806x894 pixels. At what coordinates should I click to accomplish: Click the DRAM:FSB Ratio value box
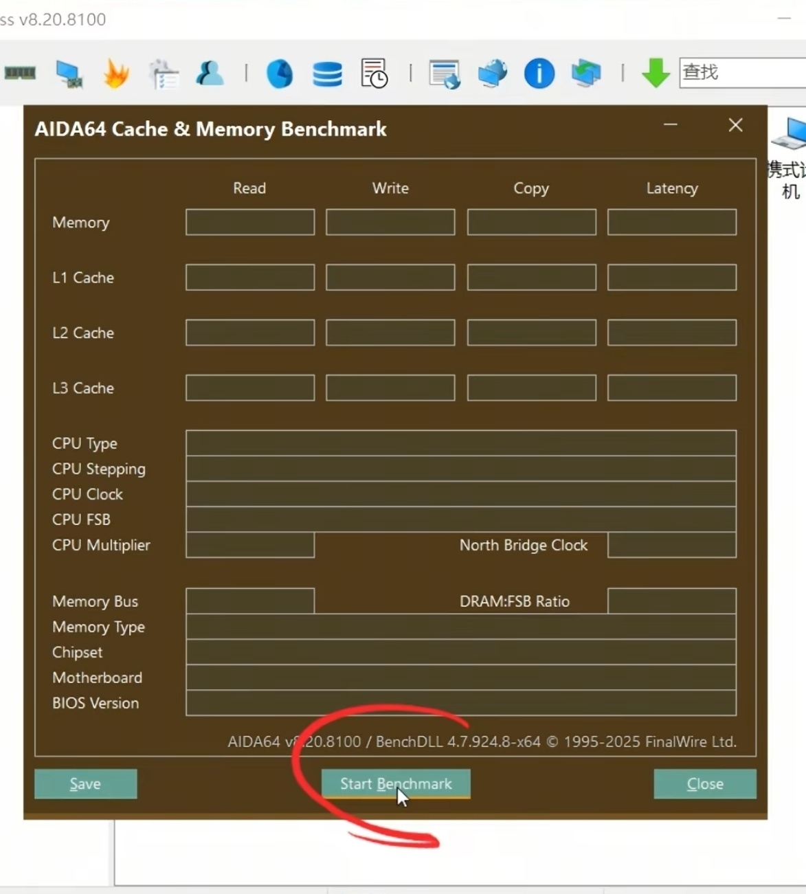(x=672, y=601)
